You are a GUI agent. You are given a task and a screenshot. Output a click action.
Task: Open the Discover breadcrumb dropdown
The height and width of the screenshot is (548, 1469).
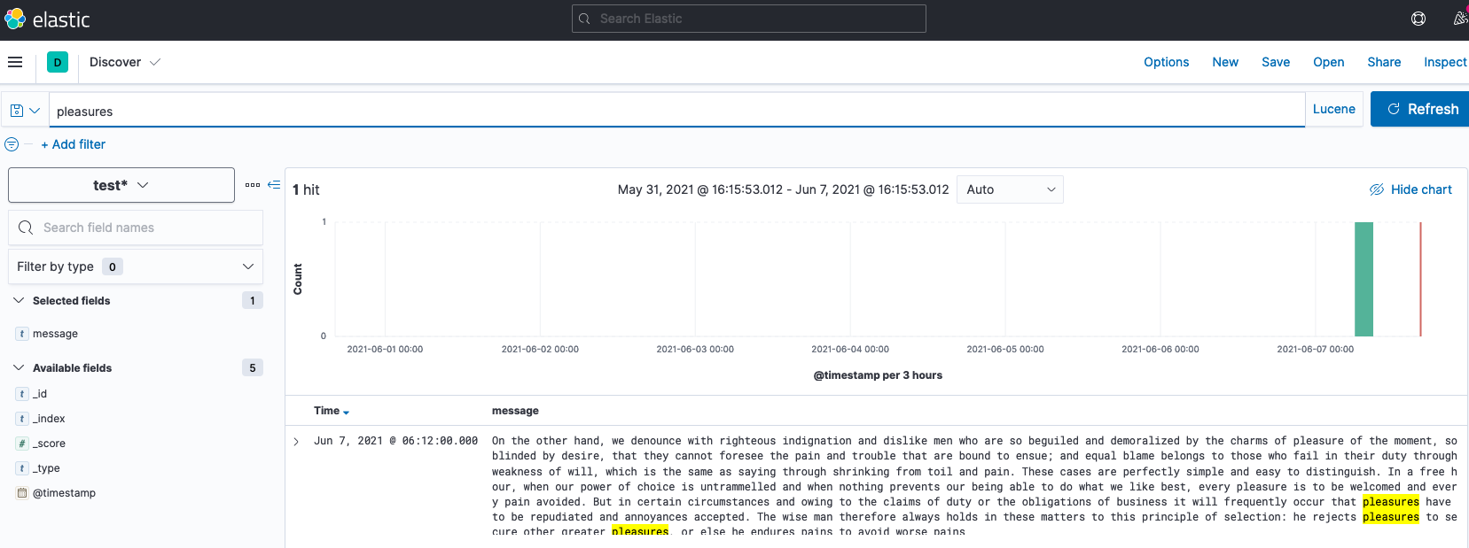click(x=125, y=62)
